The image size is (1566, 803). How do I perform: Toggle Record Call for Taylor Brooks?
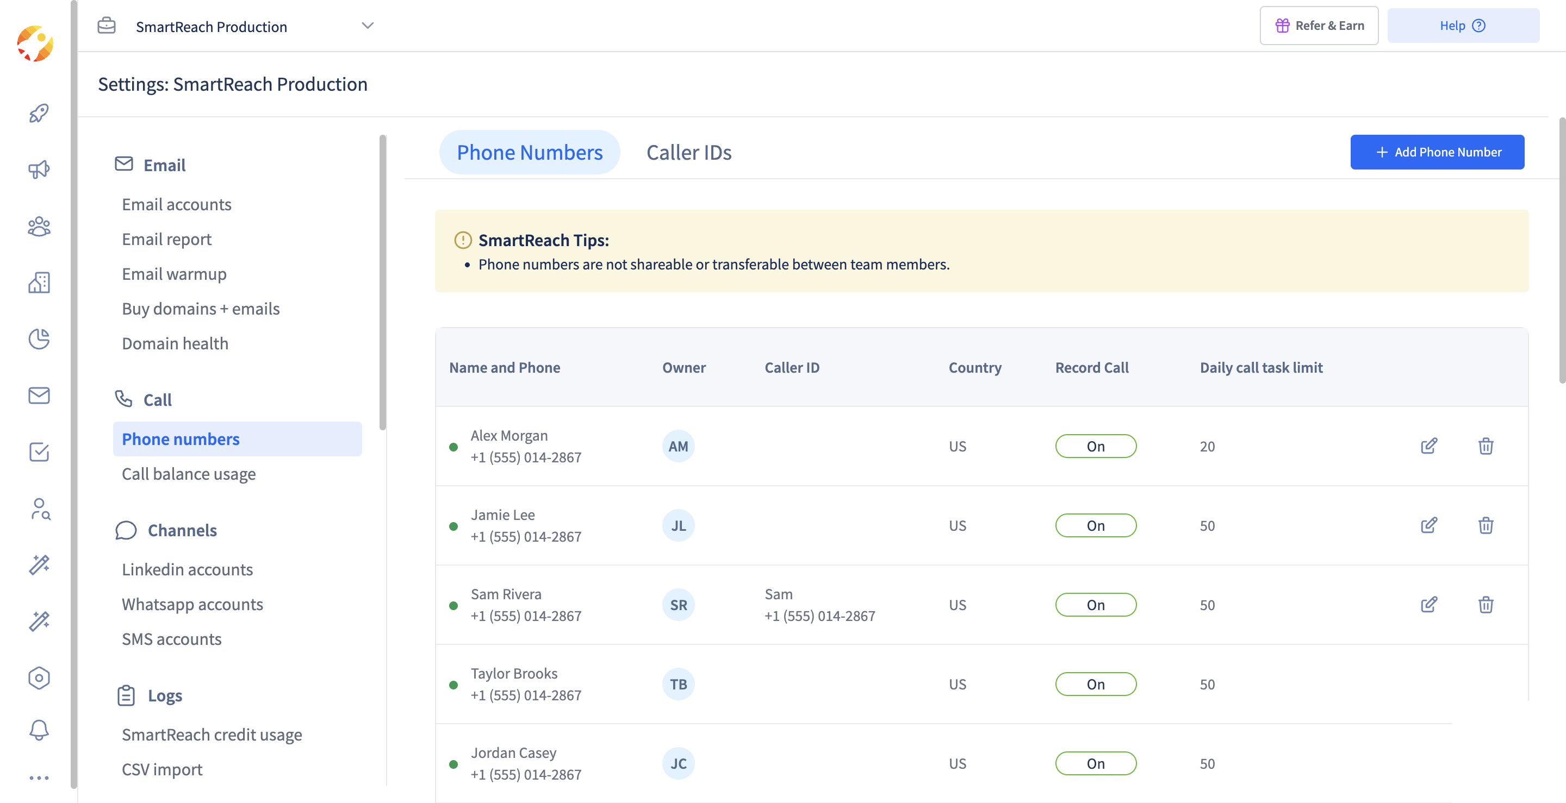1096,685
